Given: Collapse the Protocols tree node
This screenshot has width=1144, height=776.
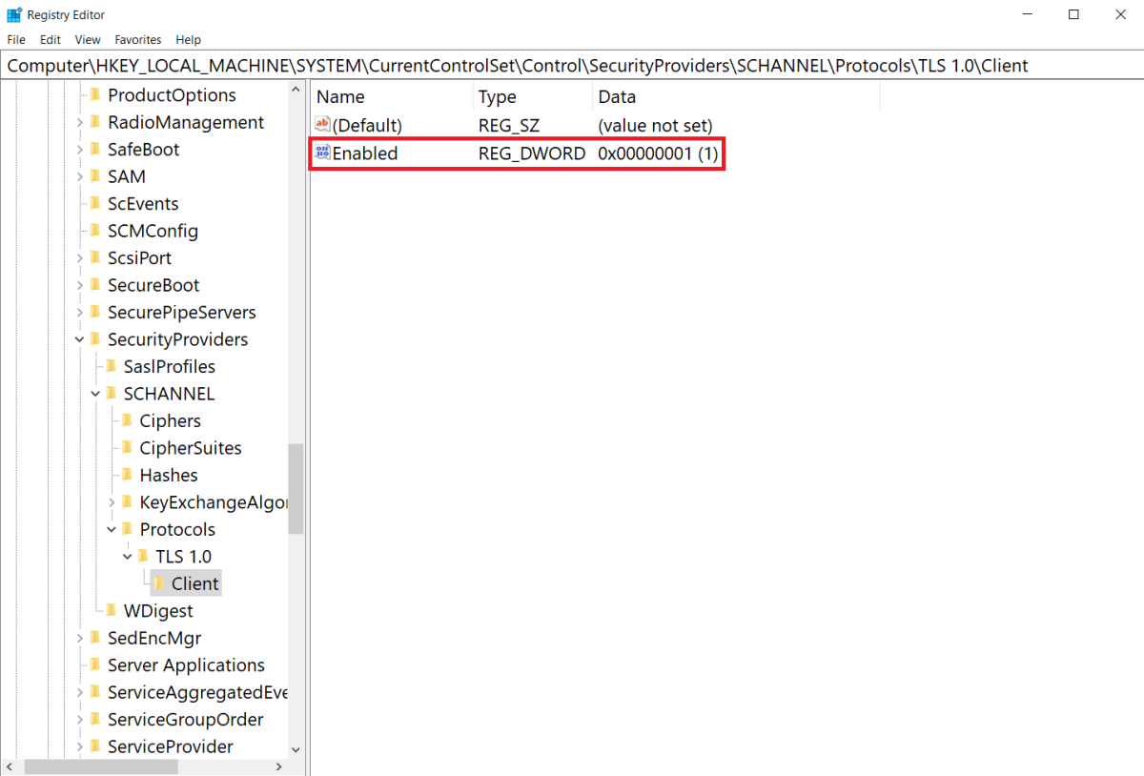Looking at the screenshot, I should click(112, 529).
